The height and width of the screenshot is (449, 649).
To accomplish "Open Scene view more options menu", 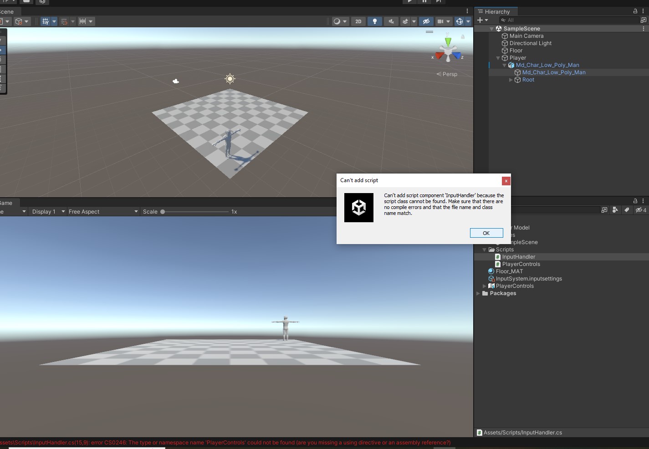I will [467, 11].
